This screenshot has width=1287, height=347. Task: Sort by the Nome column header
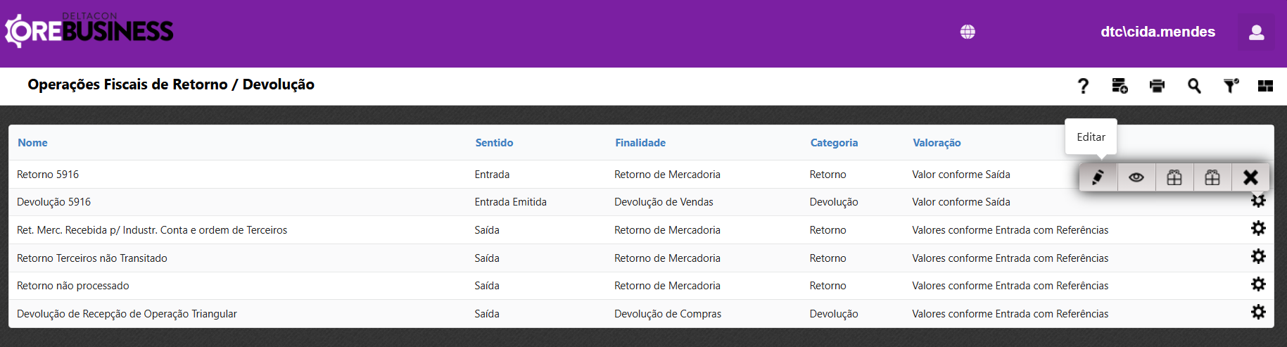point(33,143)
